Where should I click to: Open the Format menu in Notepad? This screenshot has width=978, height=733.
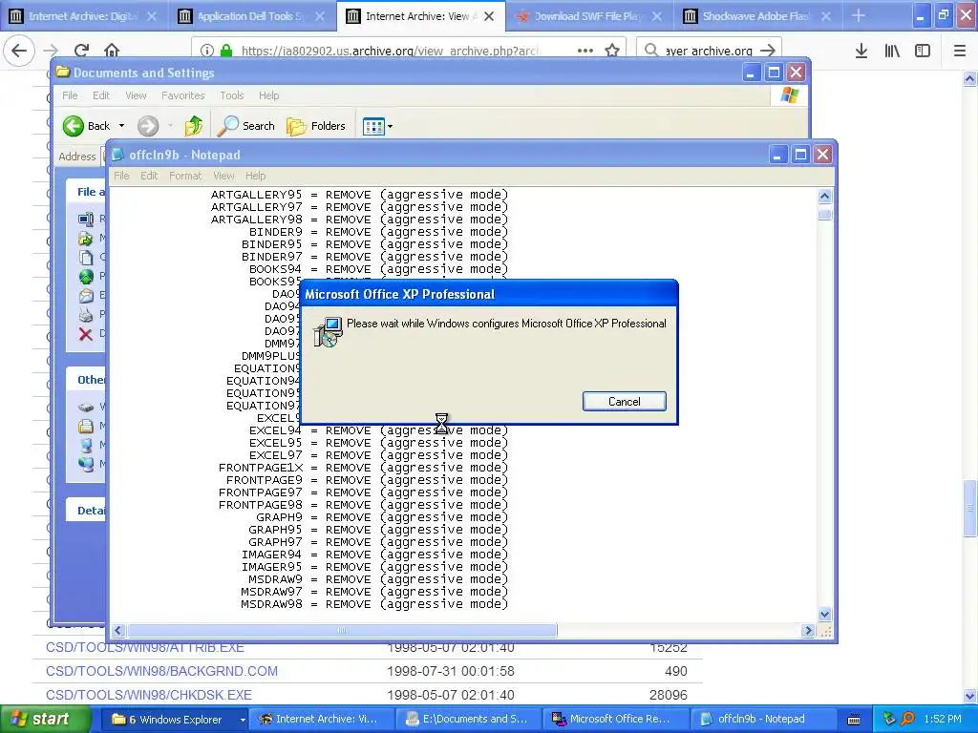185,176
